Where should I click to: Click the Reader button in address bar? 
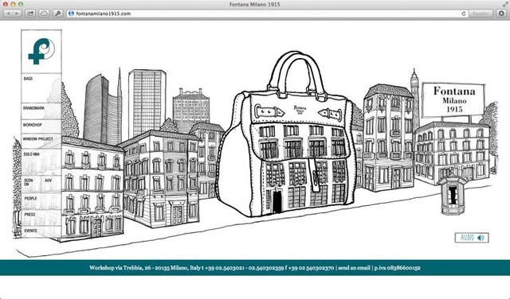(480, 14)
